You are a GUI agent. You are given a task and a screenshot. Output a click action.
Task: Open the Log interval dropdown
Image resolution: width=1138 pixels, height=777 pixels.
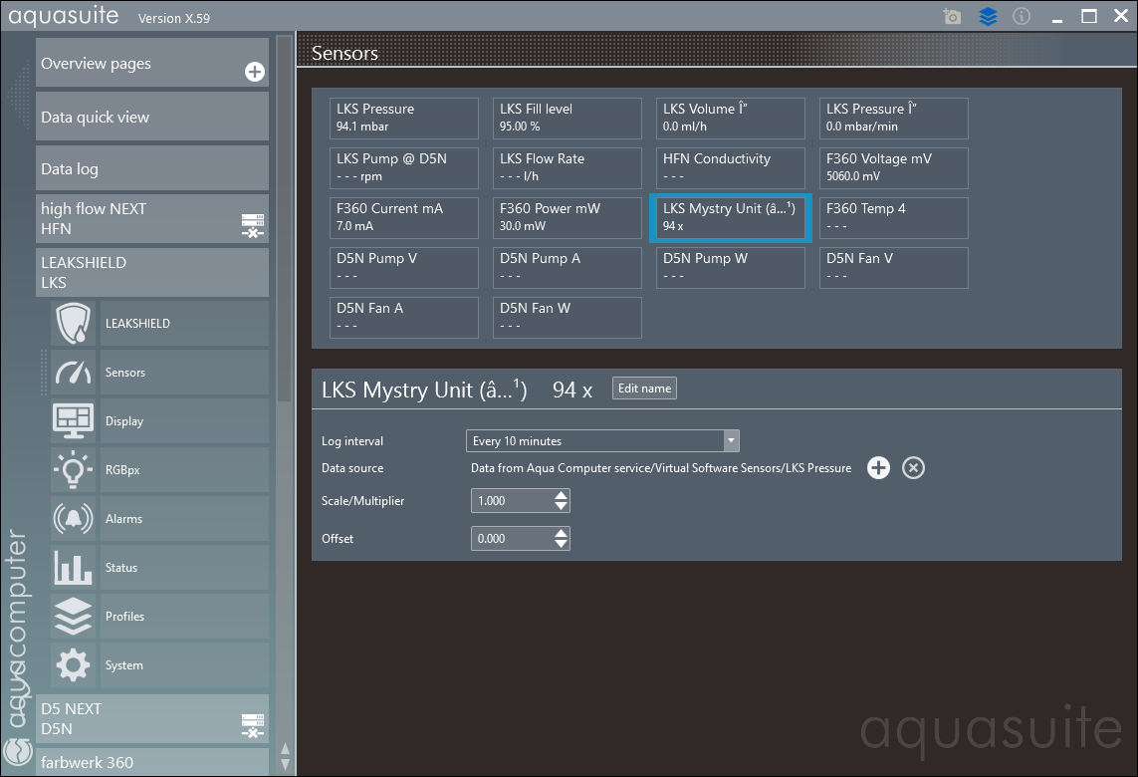click(602, 441)
